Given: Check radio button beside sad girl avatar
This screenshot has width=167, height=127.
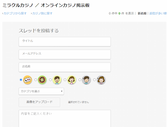Looking at the screenshot, I should pos(94,80).
